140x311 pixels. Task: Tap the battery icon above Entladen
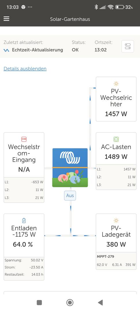coord(24,220)
